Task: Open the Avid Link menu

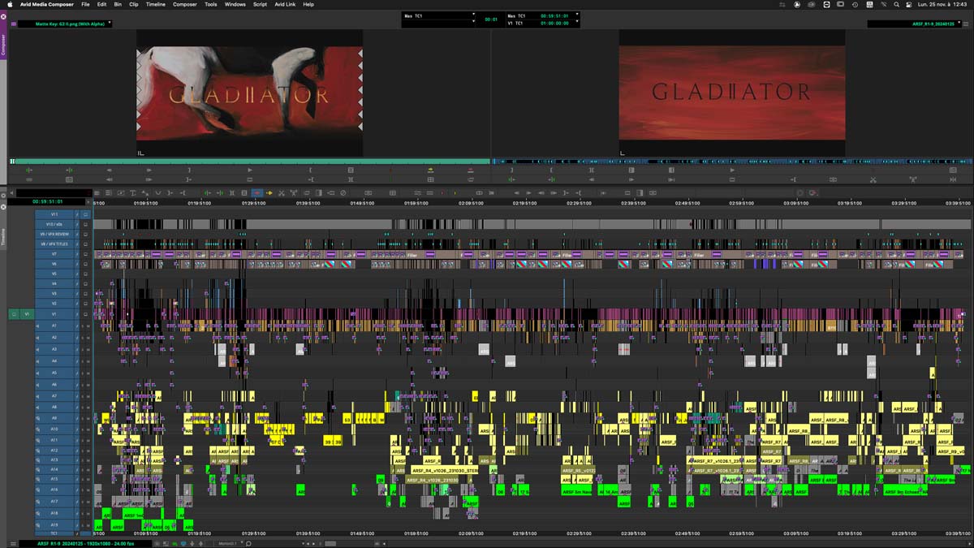Action: pos(285,4)
